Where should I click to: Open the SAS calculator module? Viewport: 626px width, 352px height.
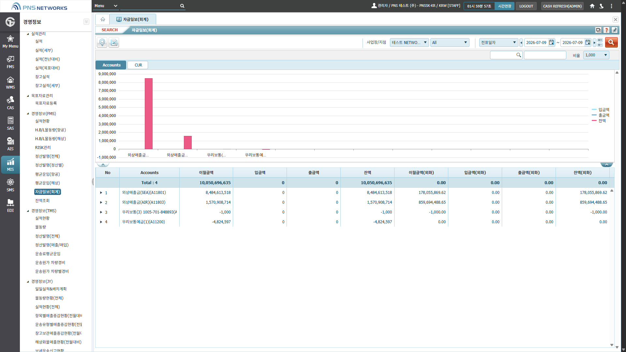[10, 124]
